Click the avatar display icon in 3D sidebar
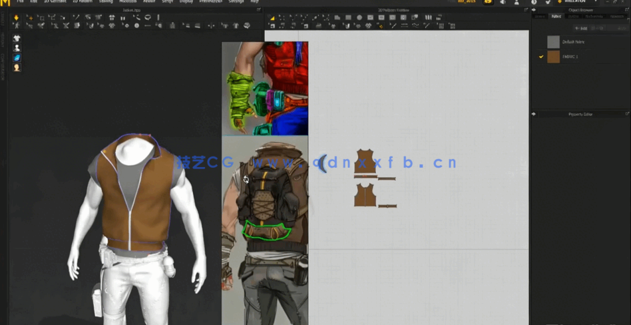The image size is (631, 325). 17,48
